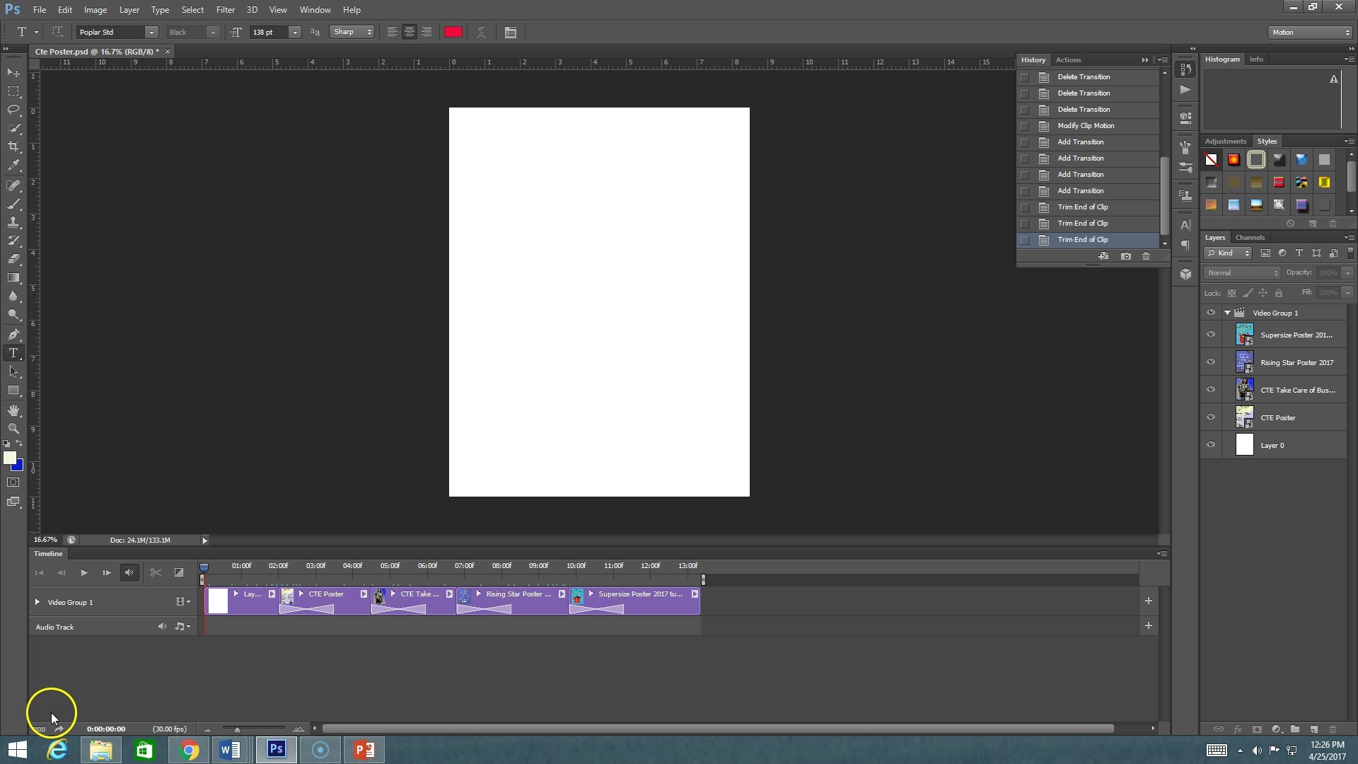
Task: Open the Poplar Std font dropdown
Action: (x=151, y=33)
